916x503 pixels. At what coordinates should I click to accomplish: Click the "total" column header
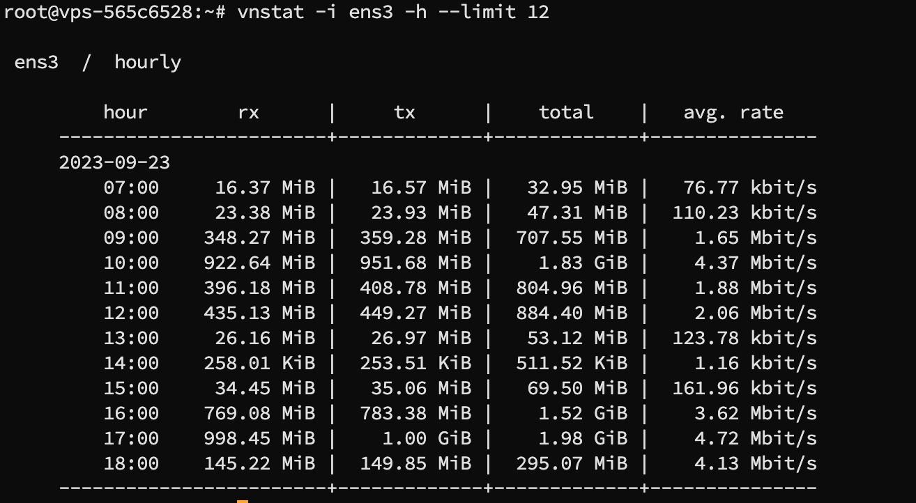pyautogui.click(x=566, y=112)
